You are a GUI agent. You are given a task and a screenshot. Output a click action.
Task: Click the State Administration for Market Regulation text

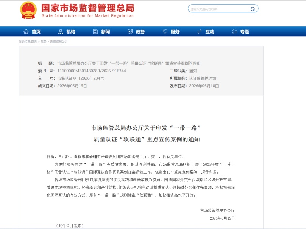[x=88, y=16]
